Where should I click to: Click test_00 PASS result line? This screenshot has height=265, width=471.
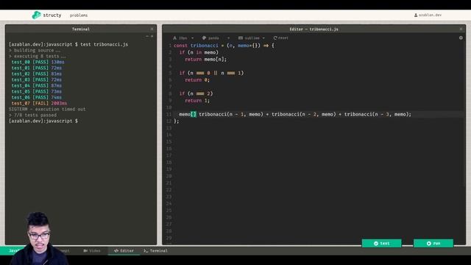(x=38, y=62)
